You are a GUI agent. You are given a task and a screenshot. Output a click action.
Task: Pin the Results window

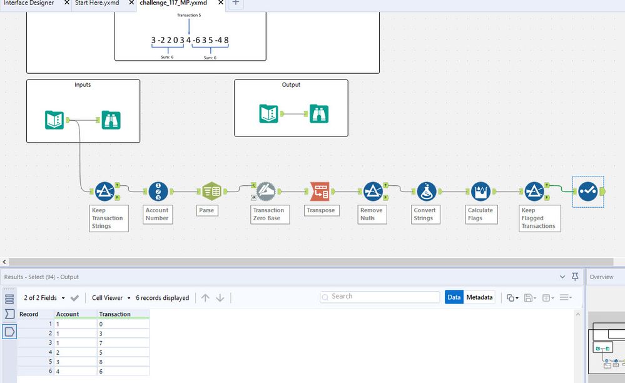pos(575,277)
